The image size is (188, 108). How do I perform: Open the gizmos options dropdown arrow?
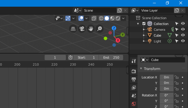click(x=73, y=18)
